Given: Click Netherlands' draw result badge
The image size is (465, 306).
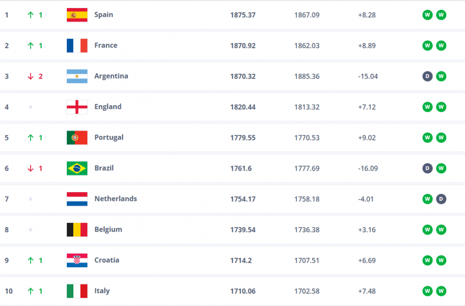Looking at the screenshot, I should [x=441, y=199].
